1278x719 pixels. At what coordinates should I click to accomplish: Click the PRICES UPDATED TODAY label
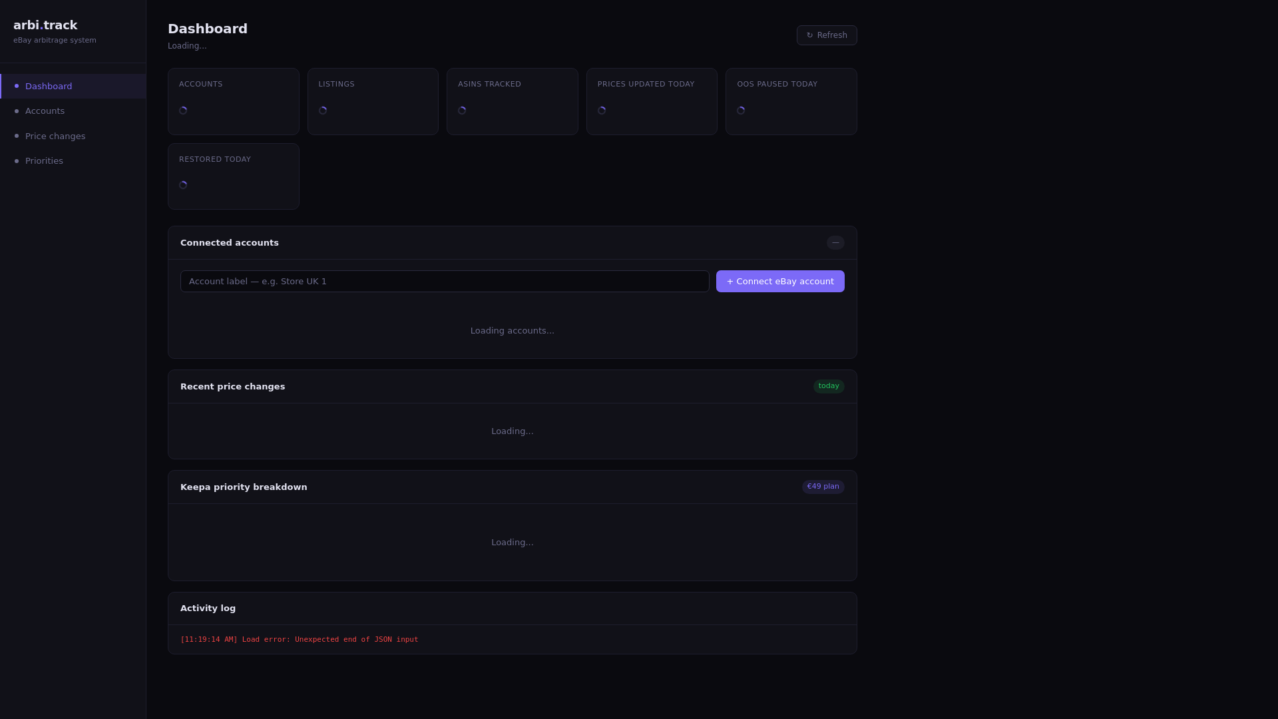tap(646, 85)
